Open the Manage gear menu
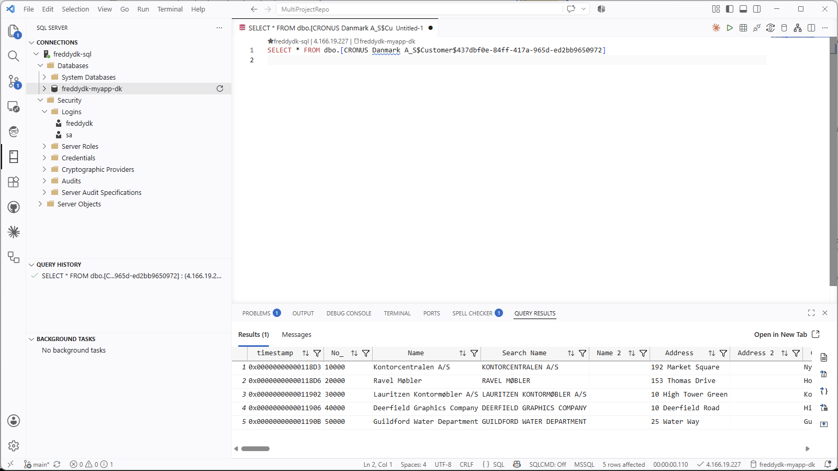 14,446
